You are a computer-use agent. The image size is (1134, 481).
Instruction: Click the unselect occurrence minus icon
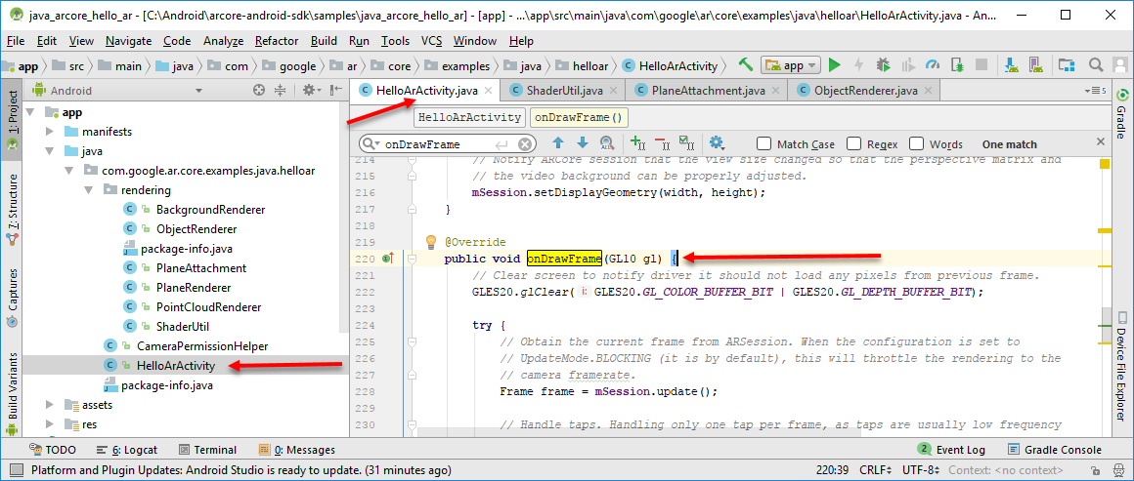661,143
